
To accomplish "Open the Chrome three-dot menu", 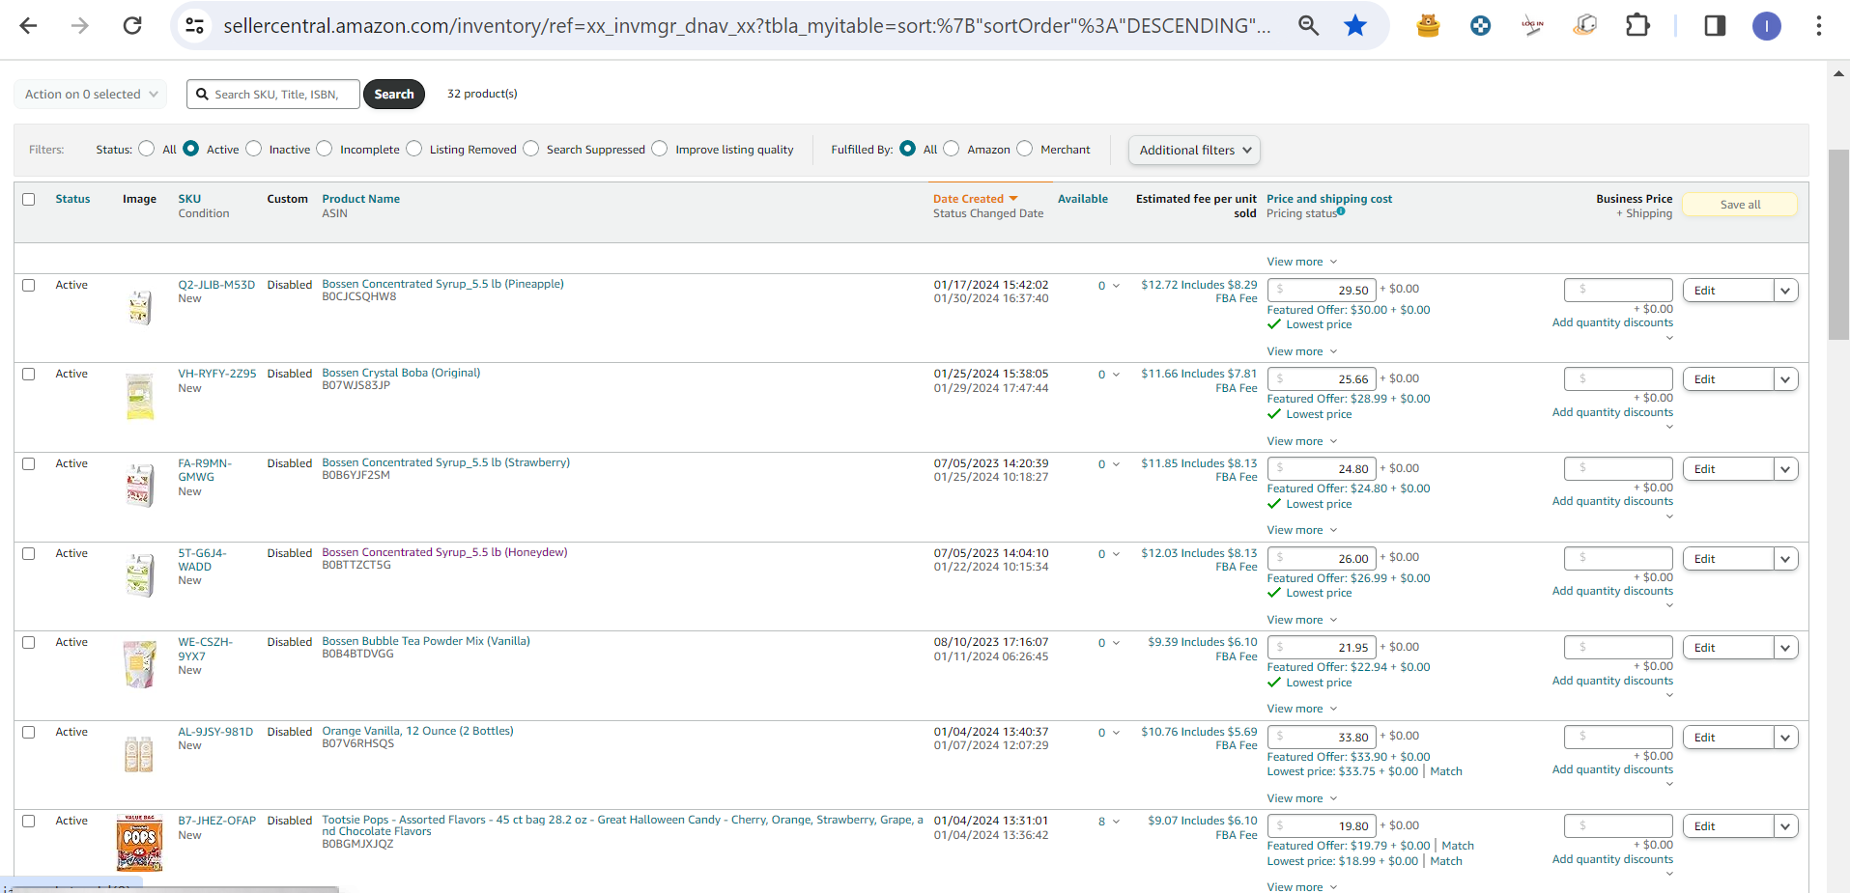I will 1818,26.
